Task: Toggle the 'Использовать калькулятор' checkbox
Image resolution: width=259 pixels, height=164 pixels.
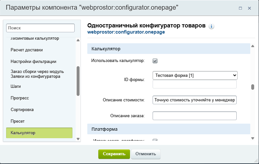Action: pyautogui.click(x=155, y=61)
